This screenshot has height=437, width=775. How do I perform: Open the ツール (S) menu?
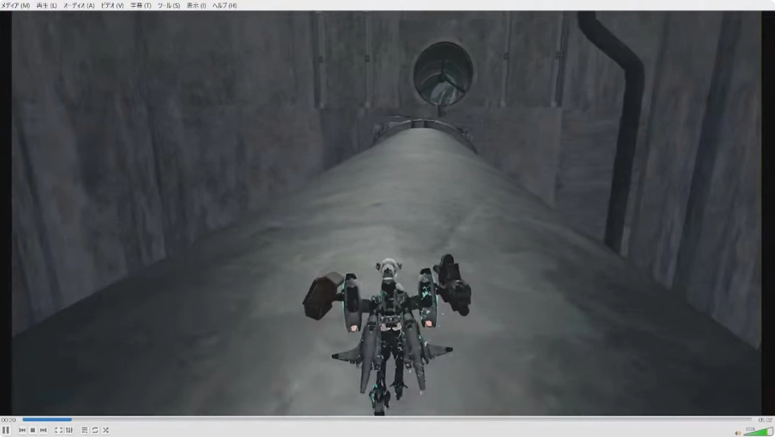click(169, 5)
